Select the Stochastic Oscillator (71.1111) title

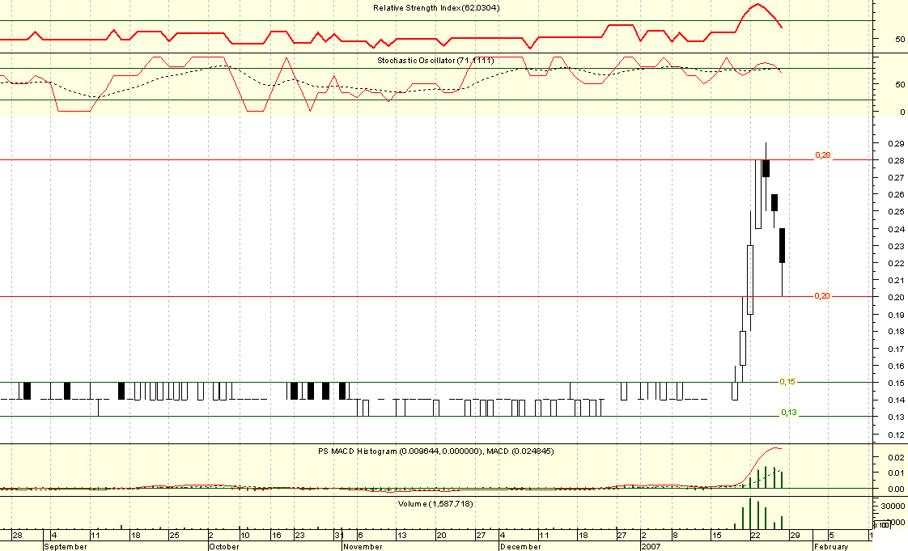point(435,60)
